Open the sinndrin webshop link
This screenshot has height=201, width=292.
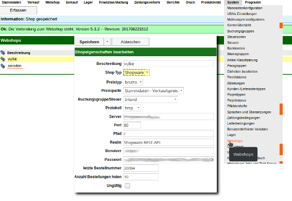[15, 66]
